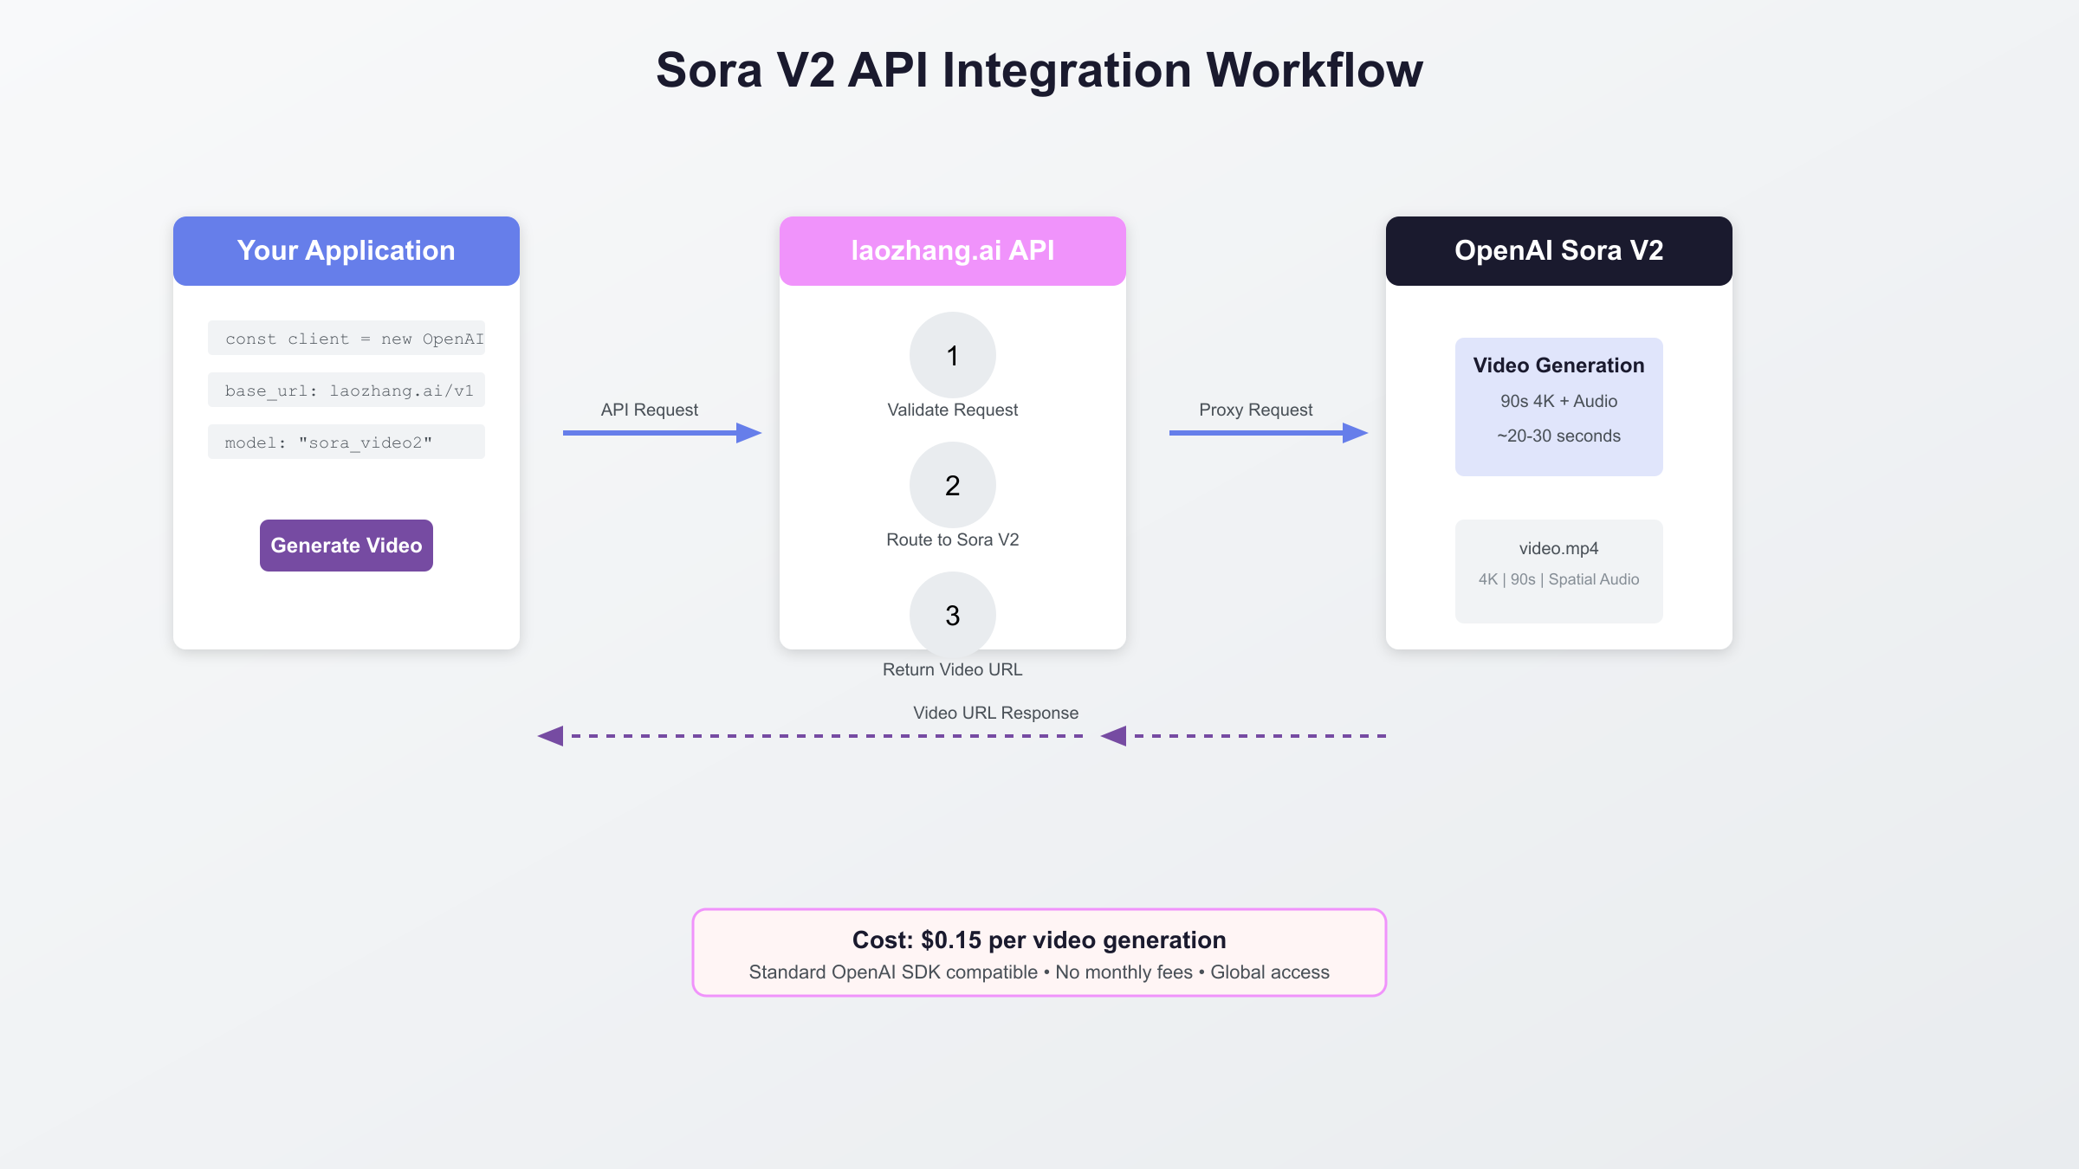
Task: Click the Cost $0.15 per video banner
Action: [x=1039, y=953]
